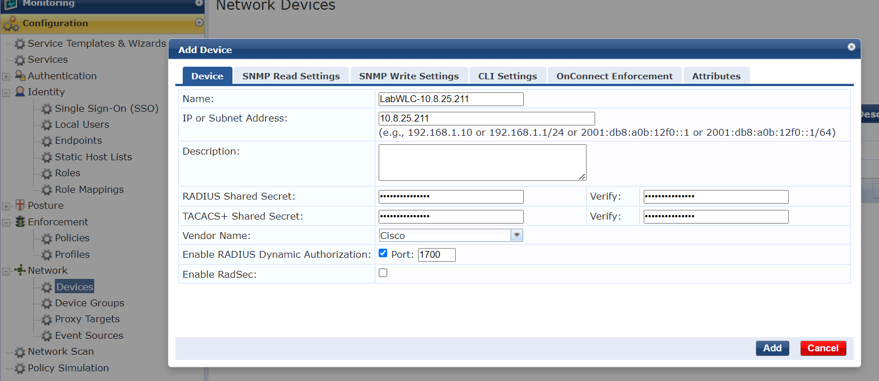Viewport: 879px width, 381px height.
Task: Click the Add button
Action: (772, 348)
